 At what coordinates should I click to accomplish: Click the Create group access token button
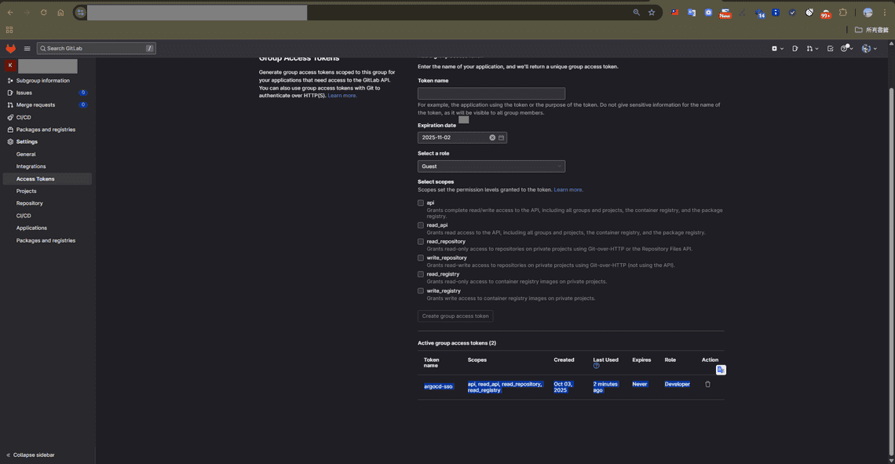coord(455,316)
